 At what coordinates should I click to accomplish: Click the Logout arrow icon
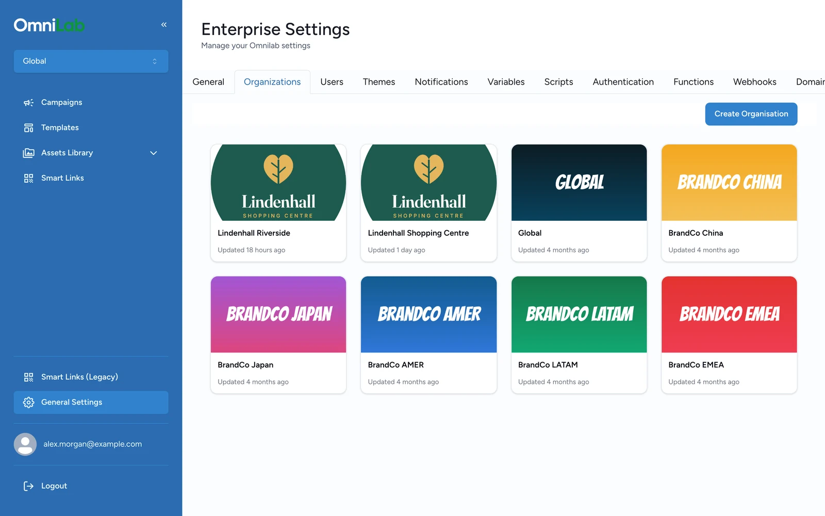click(x=28, y=486)
